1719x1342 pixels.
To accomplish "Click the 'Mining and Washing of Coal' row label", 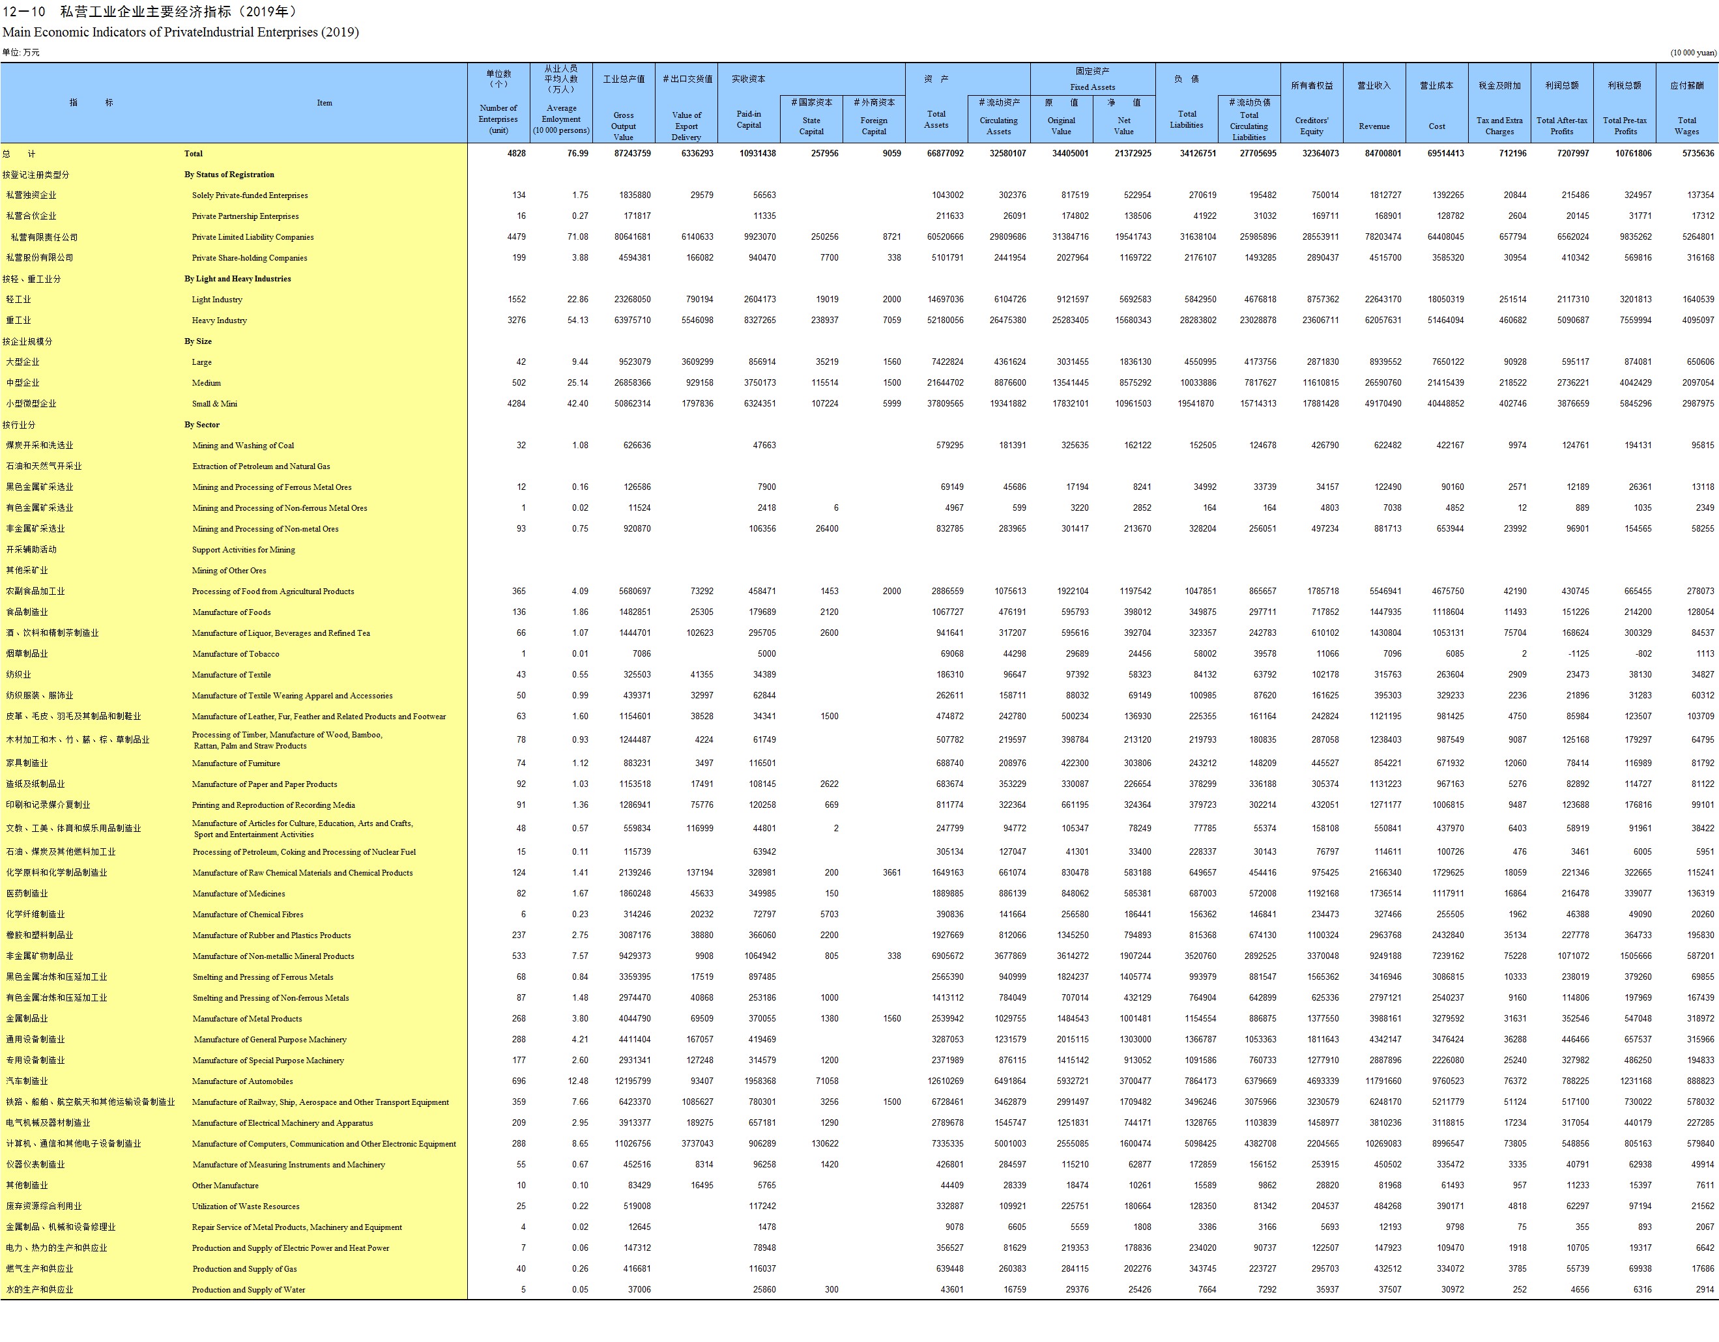I will point(243,446).
